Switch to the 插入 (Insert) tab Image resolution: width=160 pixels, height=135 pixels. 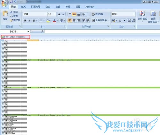(23, 7)
